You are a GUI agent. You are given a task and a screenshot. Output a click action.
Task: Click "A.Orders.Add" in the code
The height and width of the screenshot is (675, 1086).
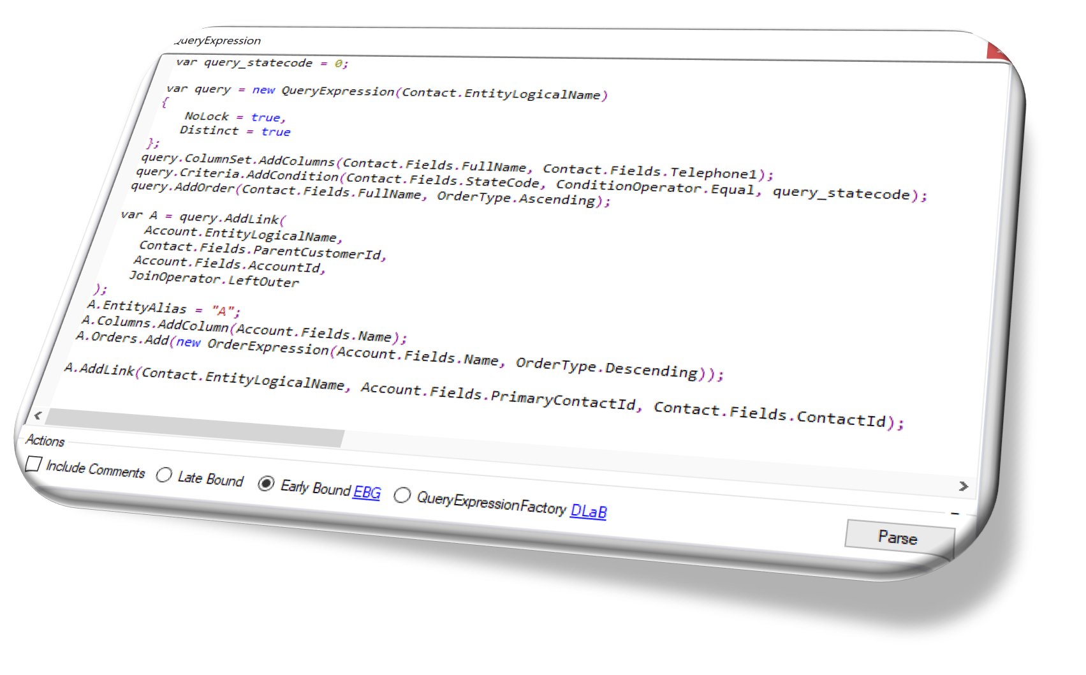tap(122, 338)
